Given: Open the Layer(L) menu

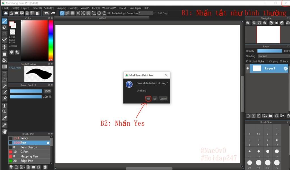Looking at the screenshot, I should [x=26, y=8].
